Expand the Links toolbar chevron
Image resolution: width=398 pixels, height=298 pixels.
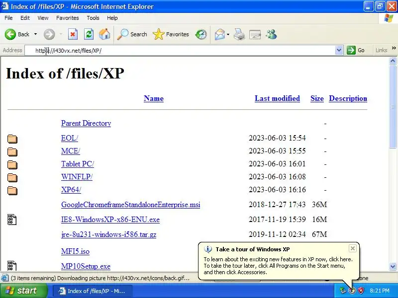click(394, 48)
